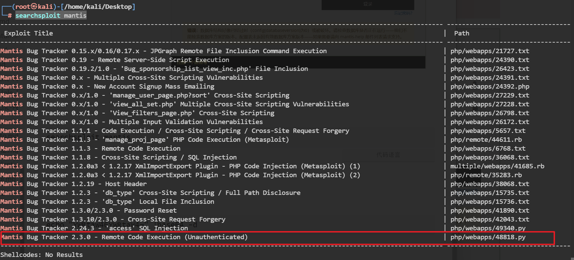Click the path php/webapps/41890.txt

tap(490, 210)
